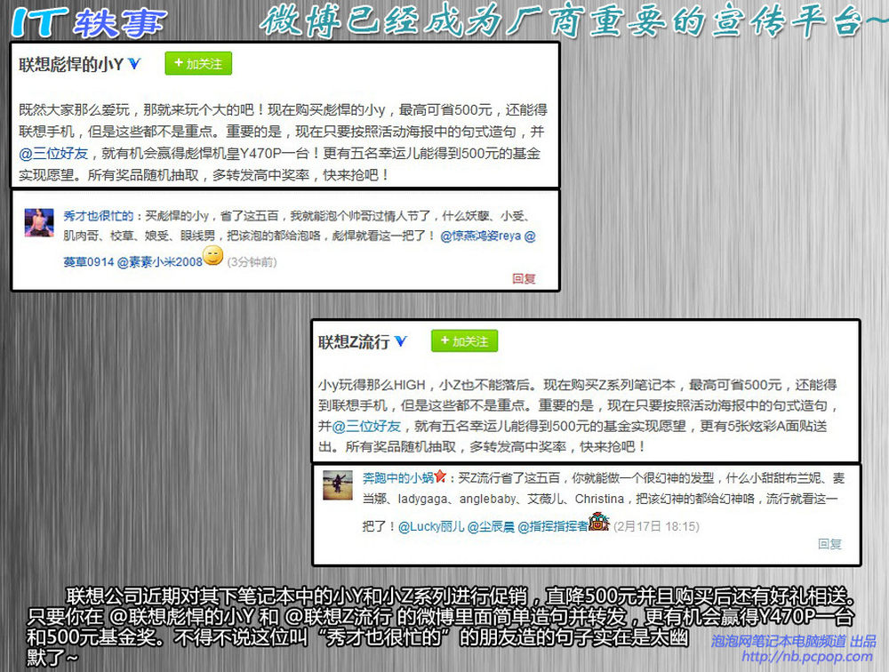
Task: Reply to 秀才也很忙的 comment via 回复
Action: coord(524,278)
